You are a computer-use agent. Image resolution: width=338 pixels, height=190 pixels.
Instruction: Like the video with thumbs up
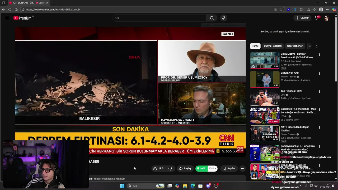(x=158, y=168)
